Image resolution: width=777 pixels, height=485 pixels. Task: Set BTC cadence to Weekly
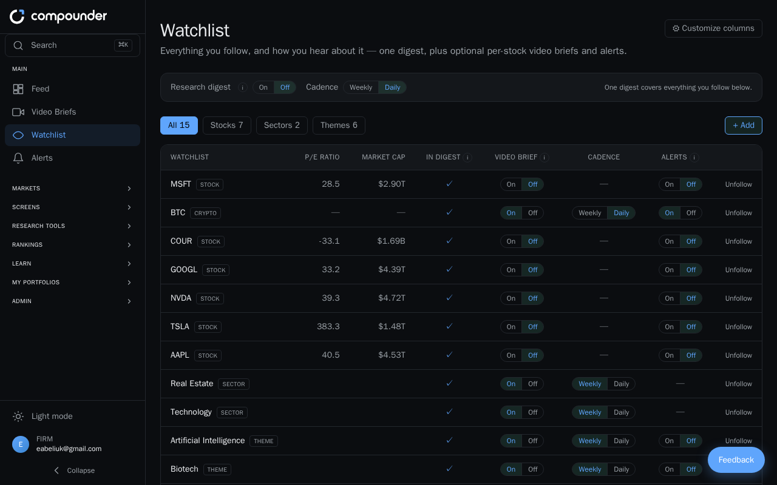click(589, 213)
